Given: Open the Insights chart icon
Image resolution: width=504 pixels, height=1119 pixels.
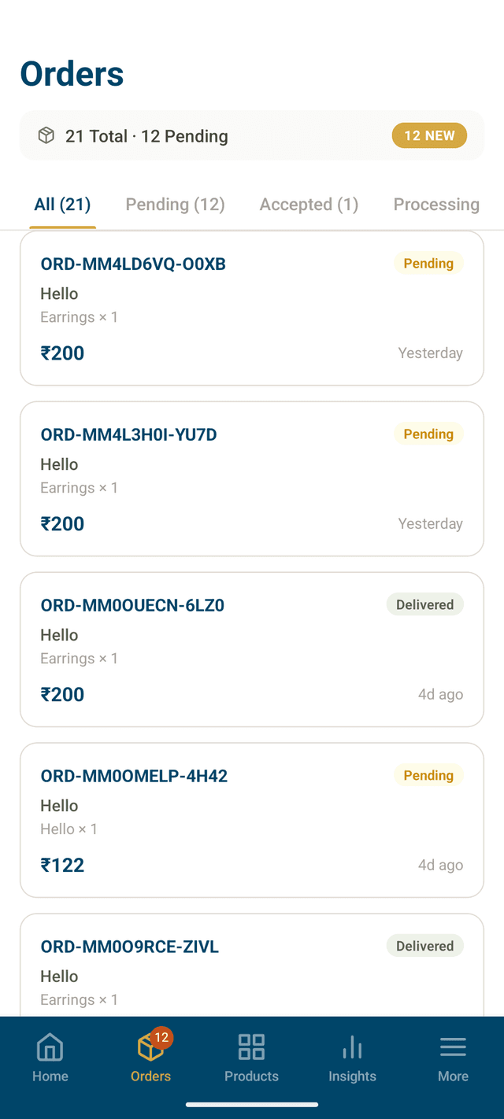Looking at the screenshot, I should click(352, 1047).
